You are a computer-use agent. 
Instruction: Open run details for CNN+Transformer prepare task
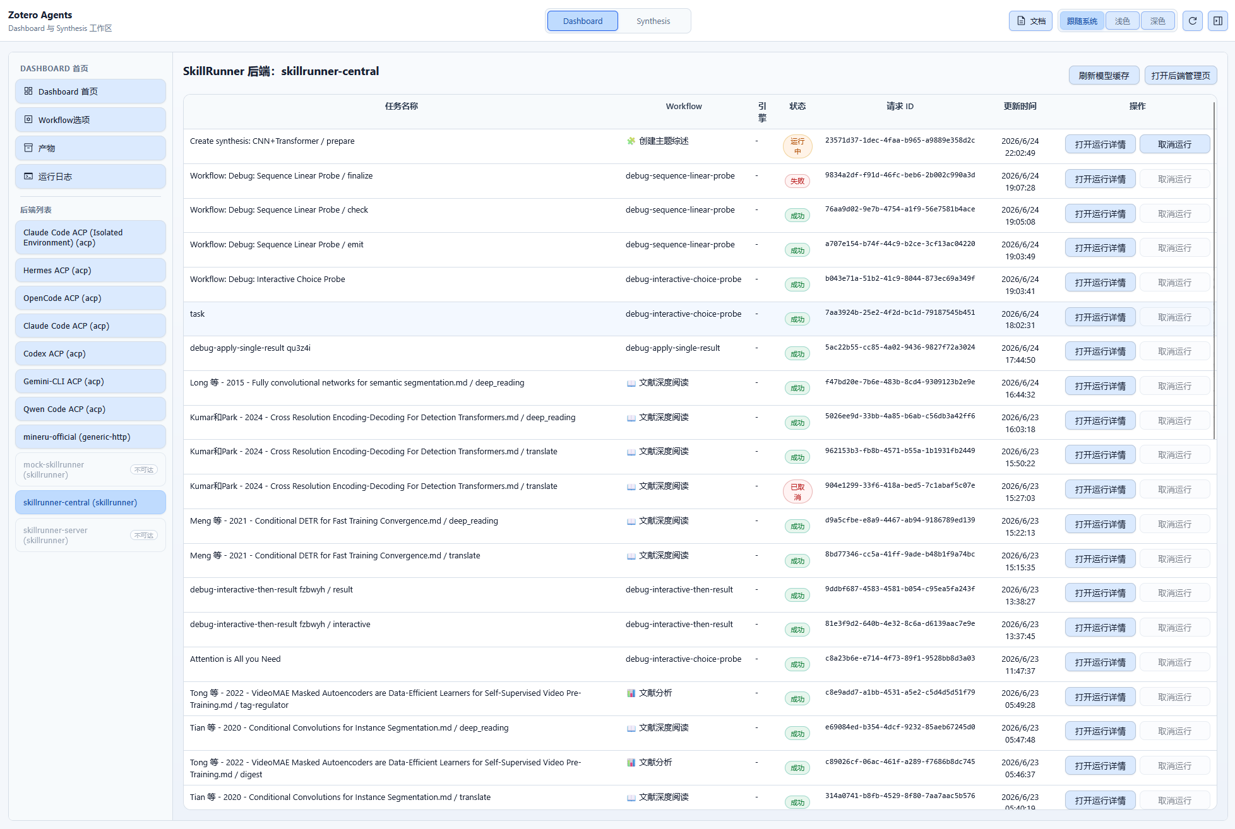coord(1100,144)
